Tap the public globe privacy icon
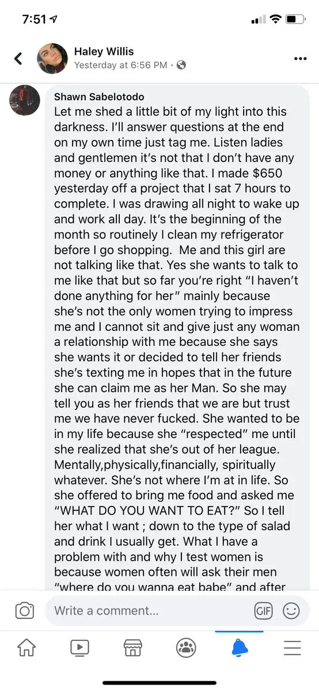 [x=181, y=65]
